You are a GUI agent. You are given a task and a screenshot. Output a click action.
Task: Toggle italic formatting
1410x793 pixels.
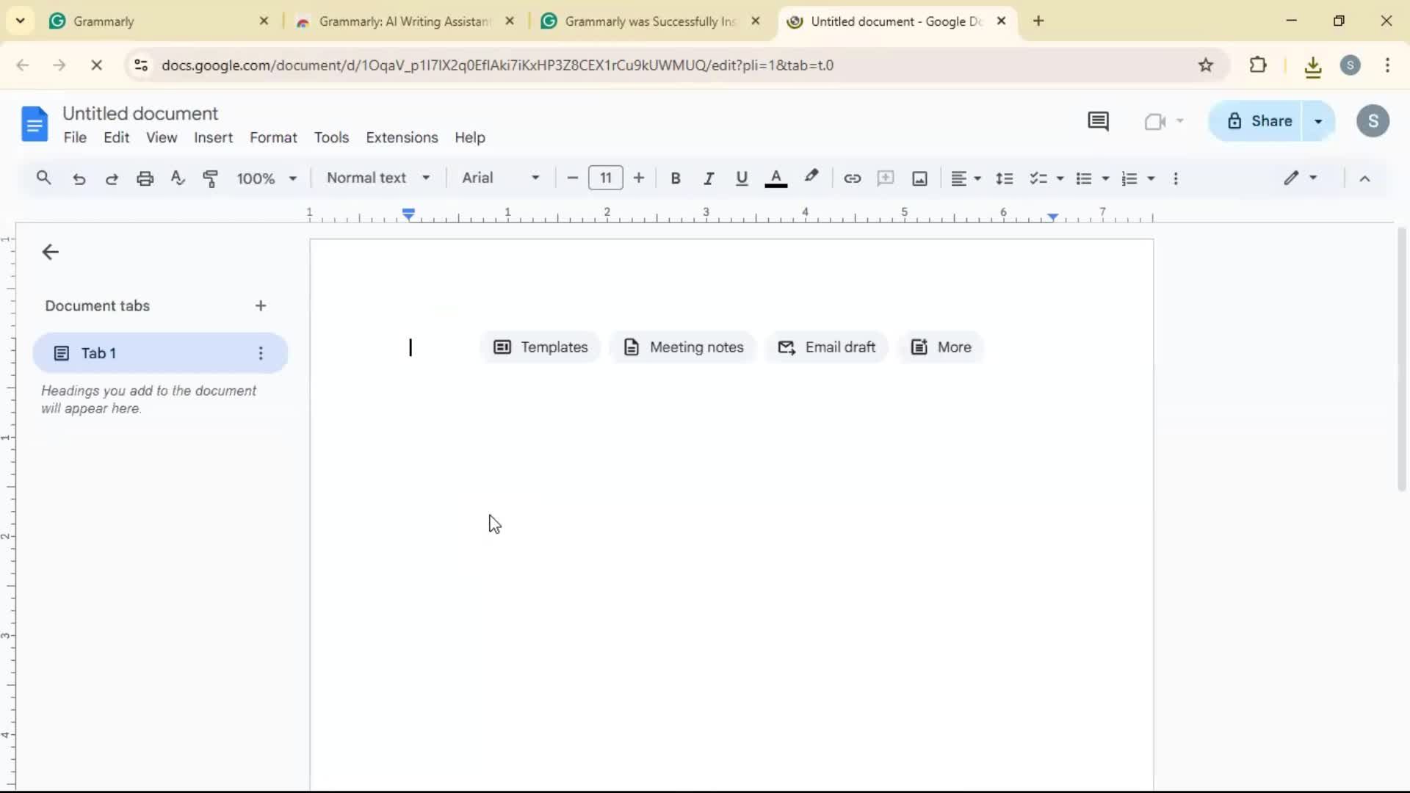click(x=708, y=178)
